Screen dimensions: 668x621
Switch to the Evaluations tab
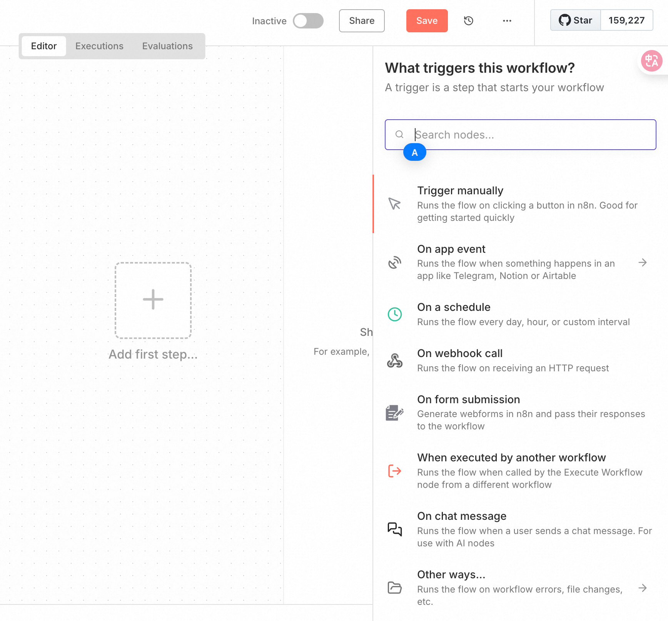pos(167,46)
